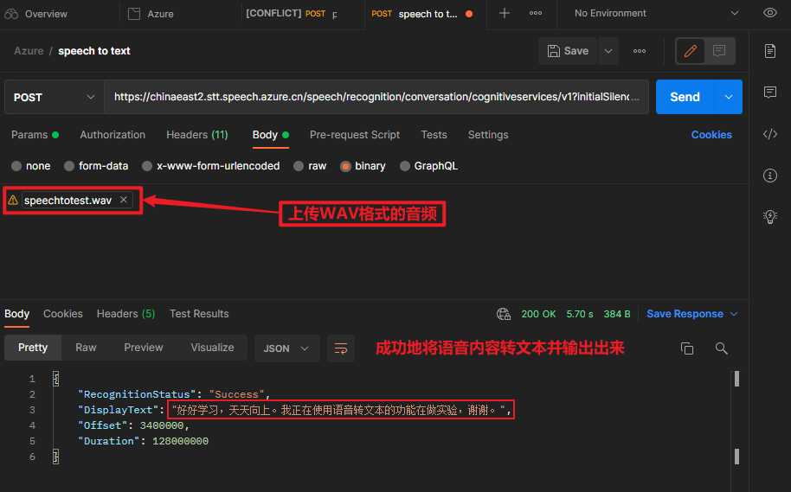Open more actions ellipsis beside Save
Image resolution: width=791 pixels, height=492 pixels.
pos(640,51)
